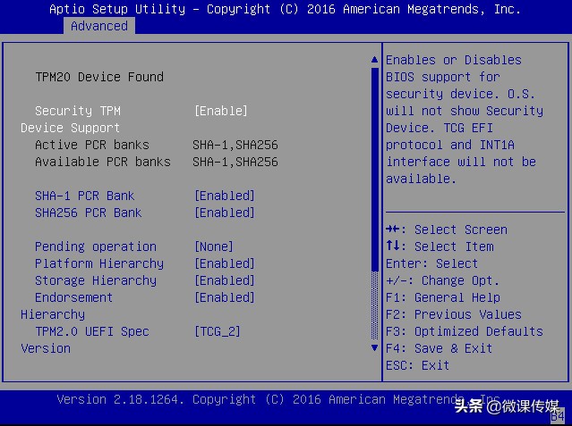Viewport: 572px width, 426px height.
Task: Click the F4: Save & Exit hint
Action: 440,348
